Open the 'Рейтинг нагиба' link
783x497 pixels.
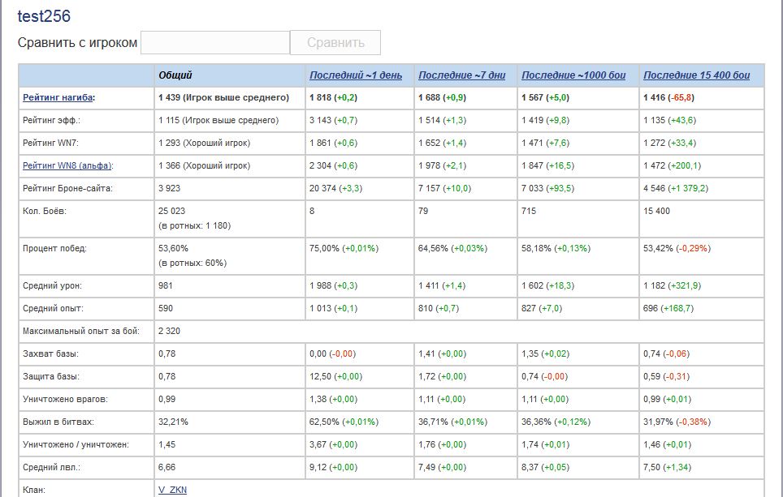point(58,98)
